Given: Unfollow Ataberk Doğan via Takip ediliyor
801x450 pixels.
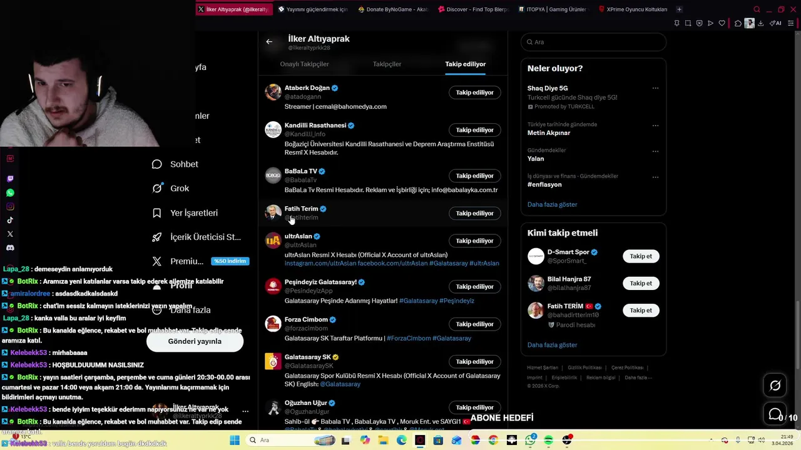Looking at the screenshot, I should [x=474, y=92].
